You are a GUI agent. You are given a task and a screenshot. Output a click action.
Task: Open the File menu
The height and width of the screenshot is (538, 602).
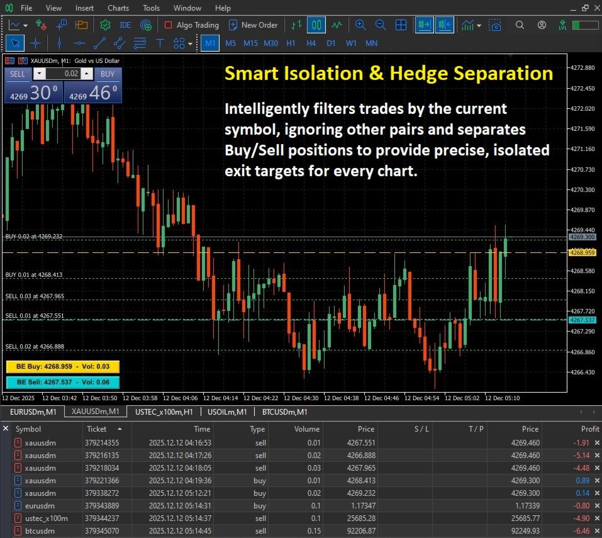tap(26, 8)
